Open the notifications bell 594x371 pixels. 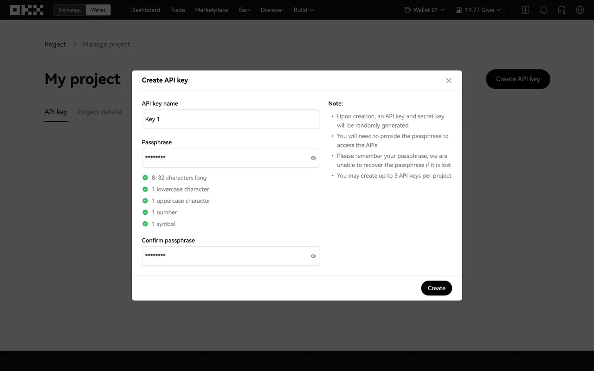(543, 10)
